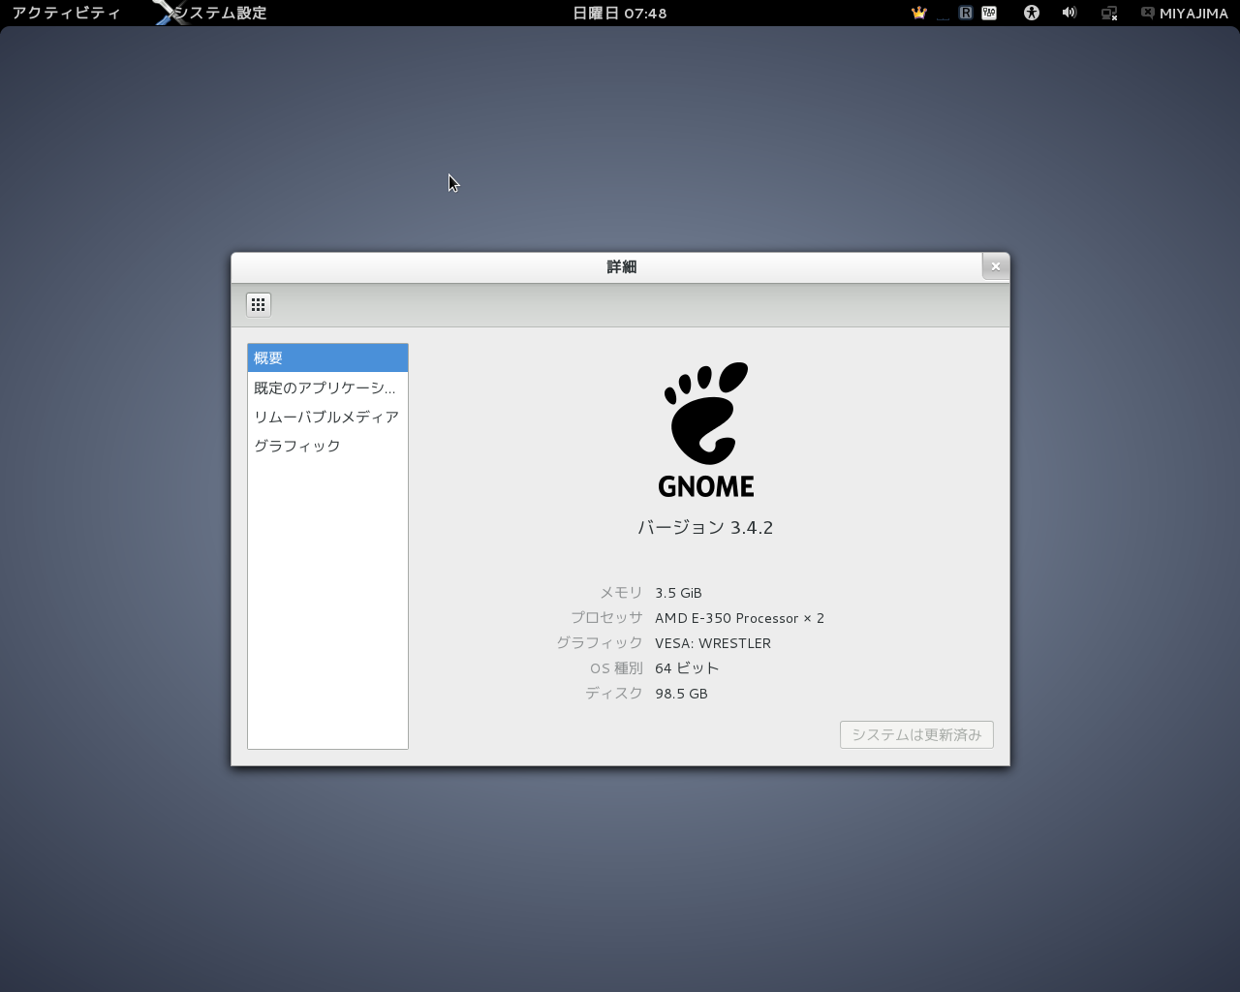Viewport: 1240px width, 992px height.
Task: Open アクティビティ overview
Action: (x=66, y=13)
